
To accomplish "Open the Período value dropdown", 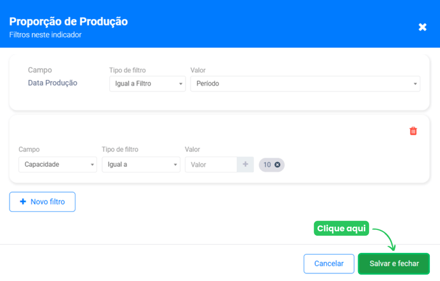I will pyautogui.click(x=305, y=84).
